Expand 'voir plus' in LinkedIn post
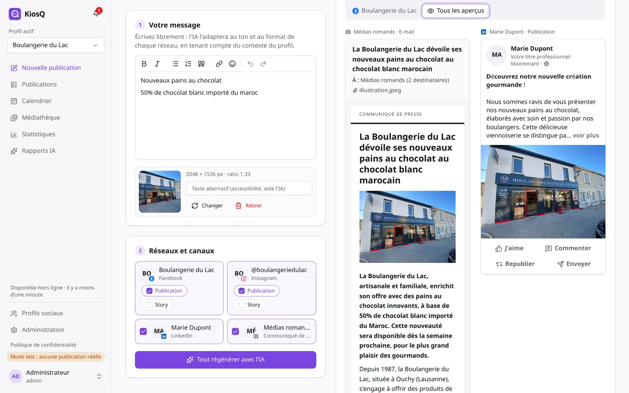 tap(586, 136)
